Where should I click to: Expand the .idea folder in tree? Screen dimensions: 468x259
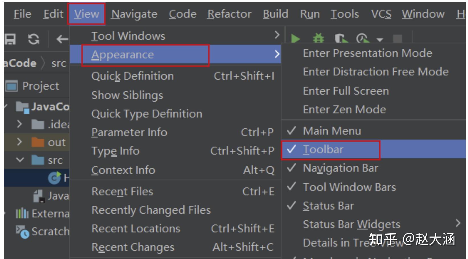(19, 124)
